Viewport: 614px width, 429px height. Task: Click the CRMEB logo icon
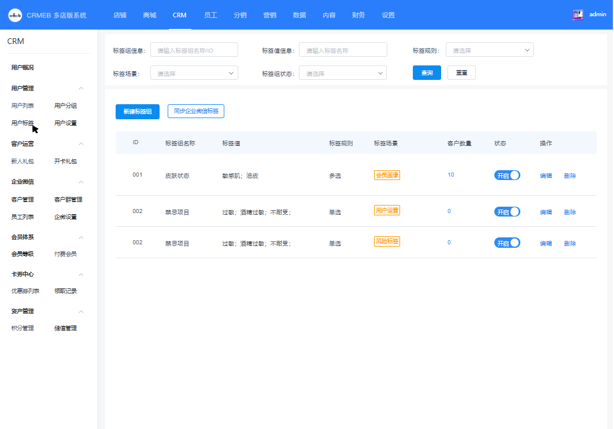pyautogui.click(x=15, y=15)
